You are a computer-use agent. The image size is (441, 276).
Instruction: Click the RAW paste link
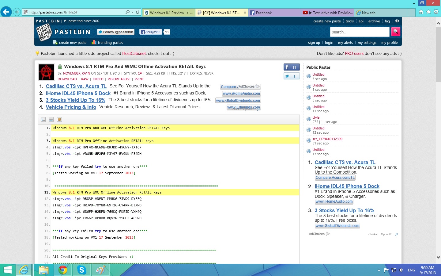(x=85, y=79)
